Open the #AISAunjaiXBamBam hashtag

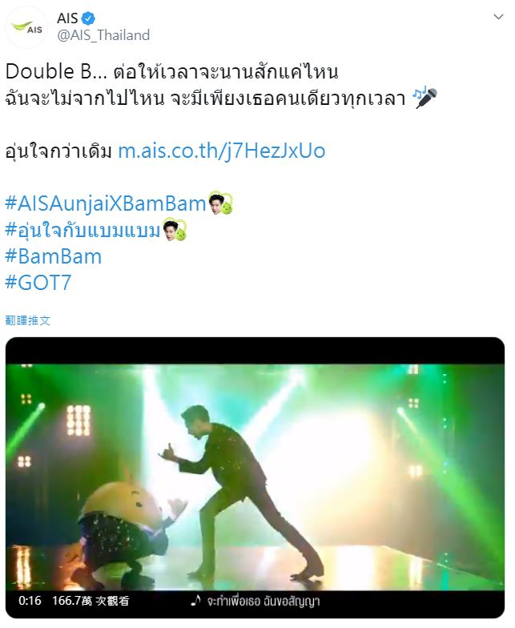click(106, 203)
